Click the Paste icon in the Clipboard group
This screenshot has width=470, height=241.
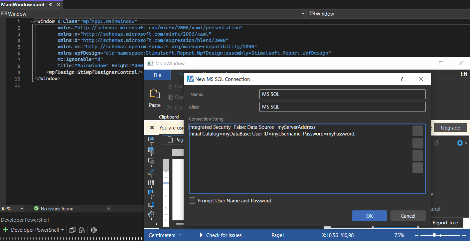coord(155,94)
